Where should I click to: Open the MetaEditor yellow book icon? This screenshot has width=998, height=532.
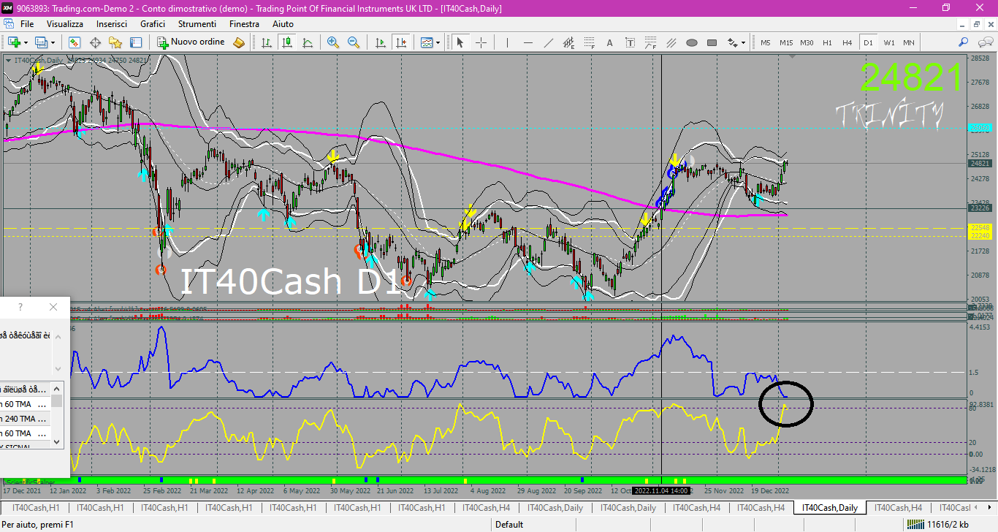(239, 42)
